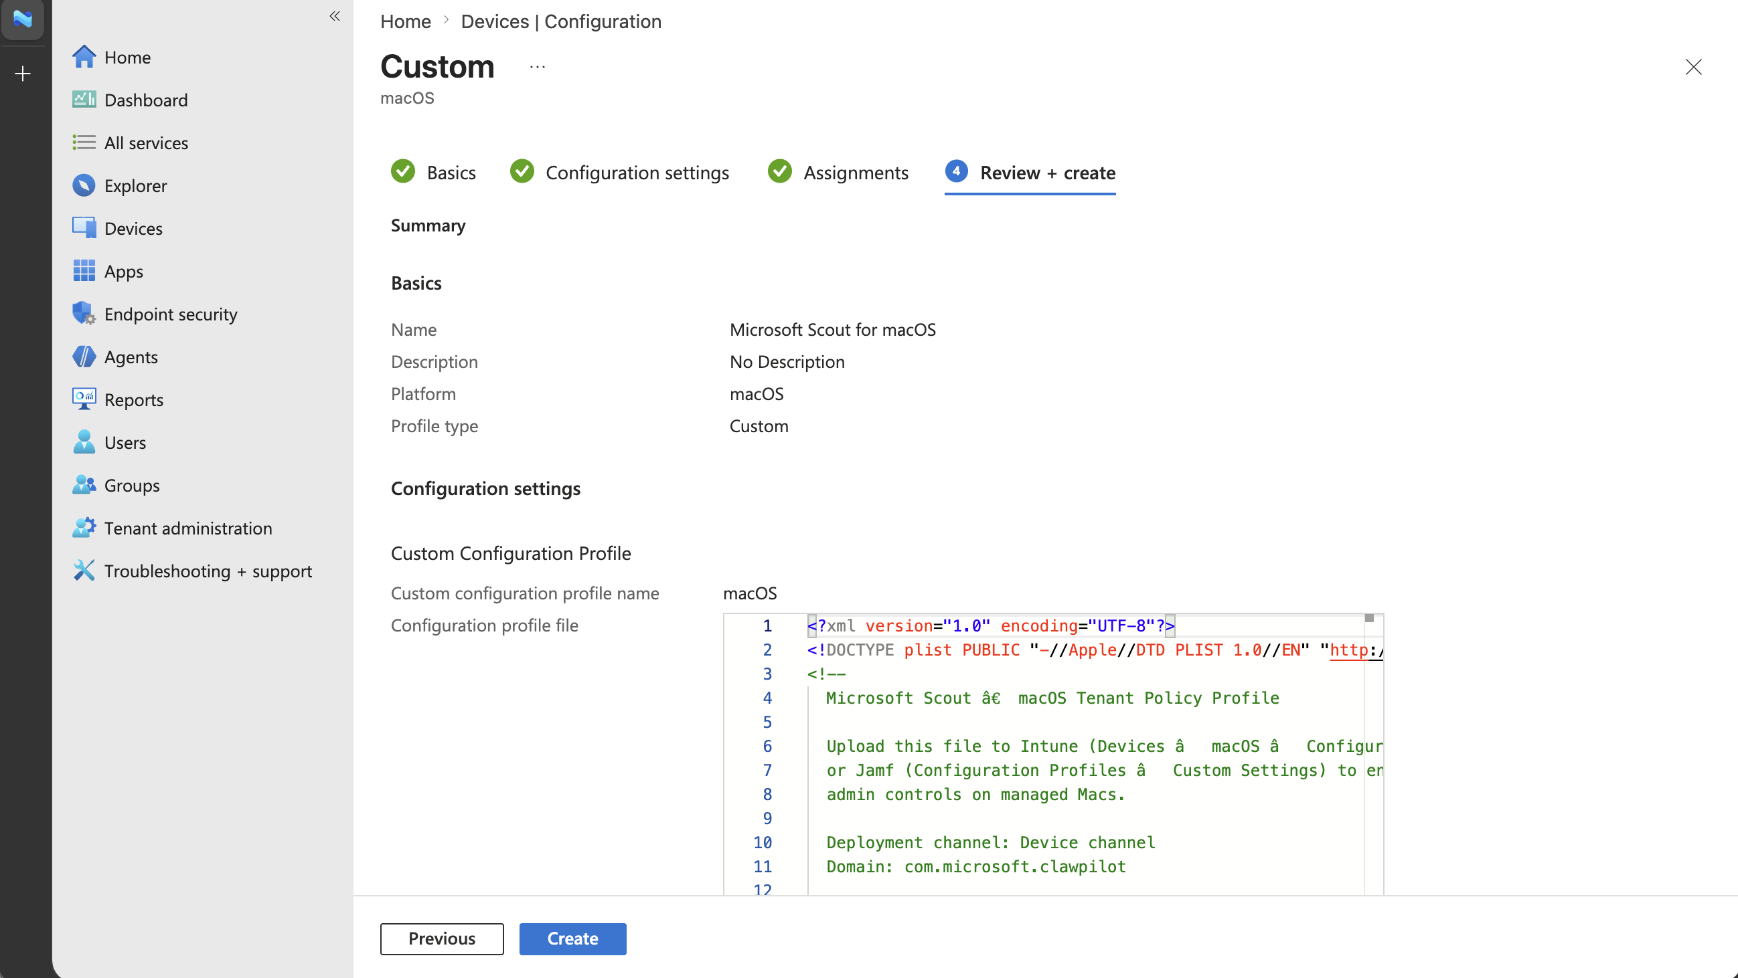Click the plus icon to add new tab
1738x978 pixels.
point(22,74)
